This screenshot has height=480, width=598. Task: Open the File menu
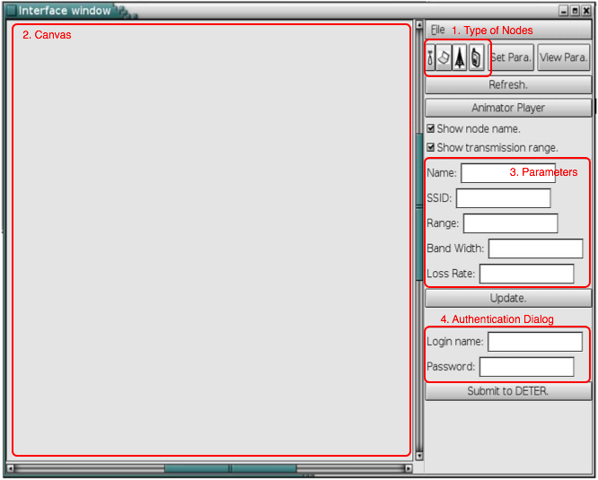[x=437, y=30]
